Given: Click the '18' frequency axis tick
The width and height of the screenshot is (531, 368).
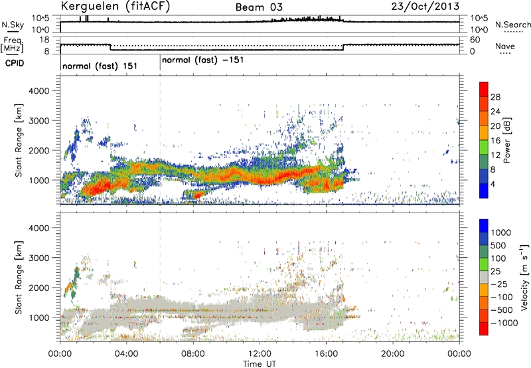Looking at the screenshot, I should (x=44, y=40).
